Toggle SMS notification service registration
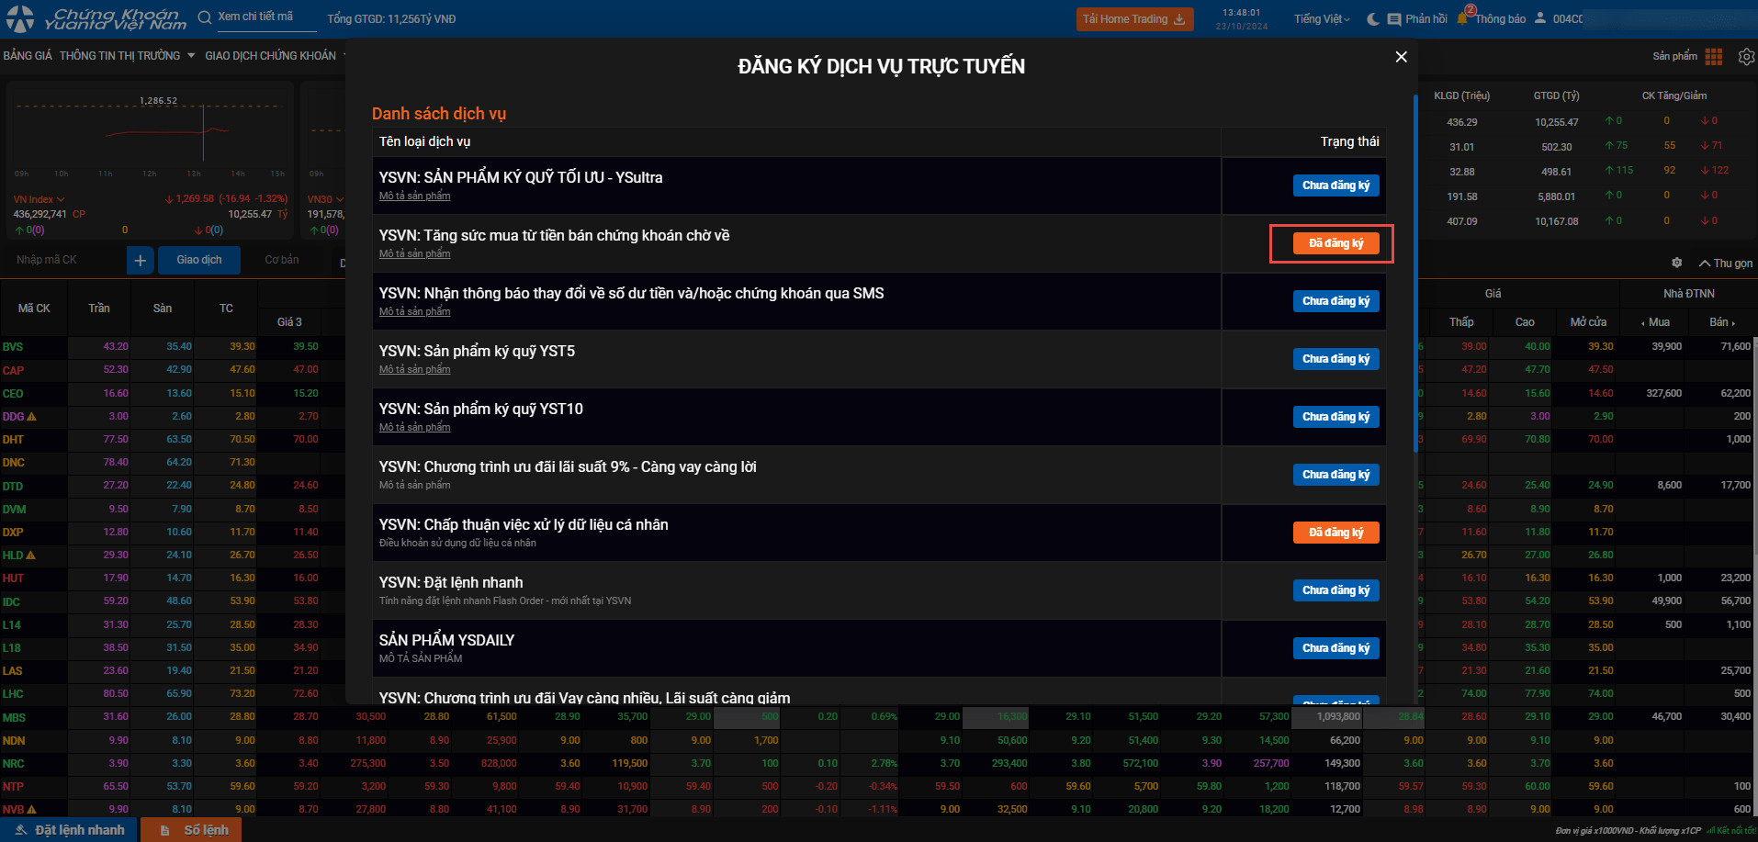The width and height of the screenshot is (1758, 842). point(1335,301)
